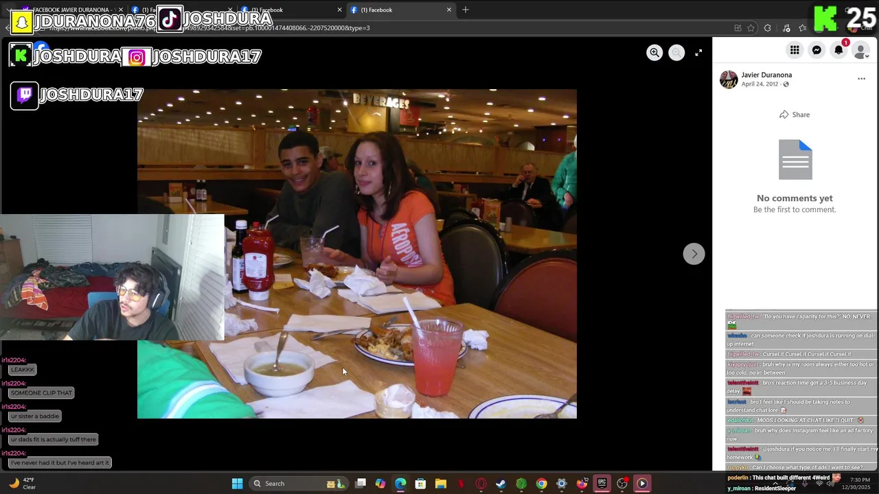Open Google Chrome from the taskbar
879x494 pixels.
[x=541, y=484]
